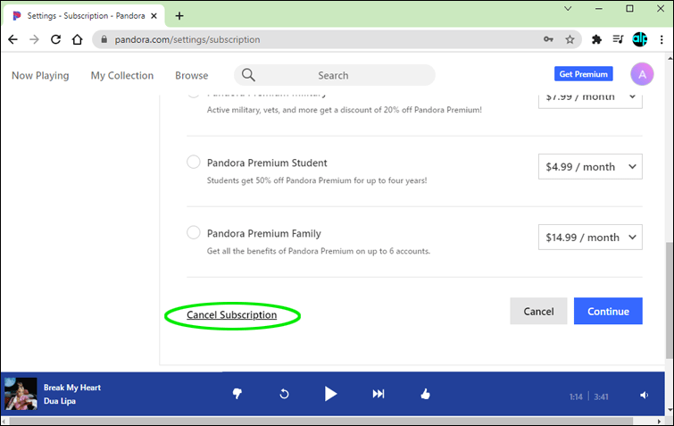Open the profile avatar A menu
674x426 pixels.
(642, 74)
